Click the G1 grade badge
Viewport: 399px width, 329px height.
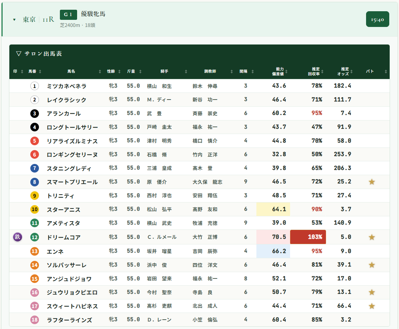click(x=68, y=15)
